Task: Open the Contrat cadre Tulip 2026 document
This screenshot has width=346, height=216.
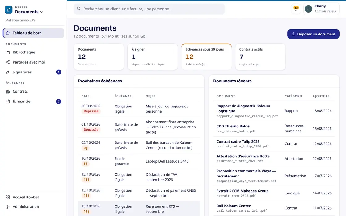Action: [x=238, y=142]
